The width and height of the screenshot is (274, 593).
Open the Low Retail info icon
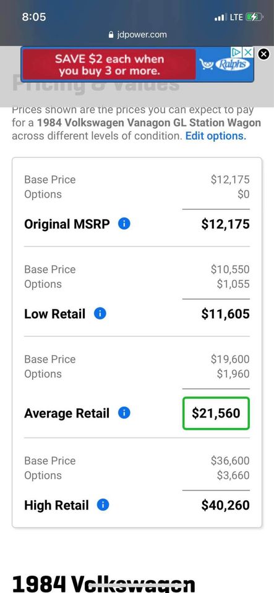point(100,314)
